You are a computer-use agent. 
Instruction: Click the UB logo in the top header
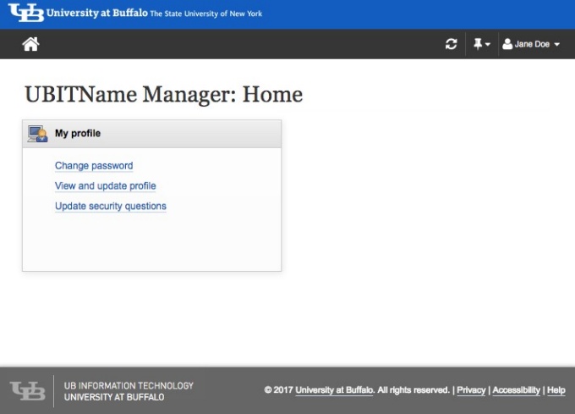(25, 14)
